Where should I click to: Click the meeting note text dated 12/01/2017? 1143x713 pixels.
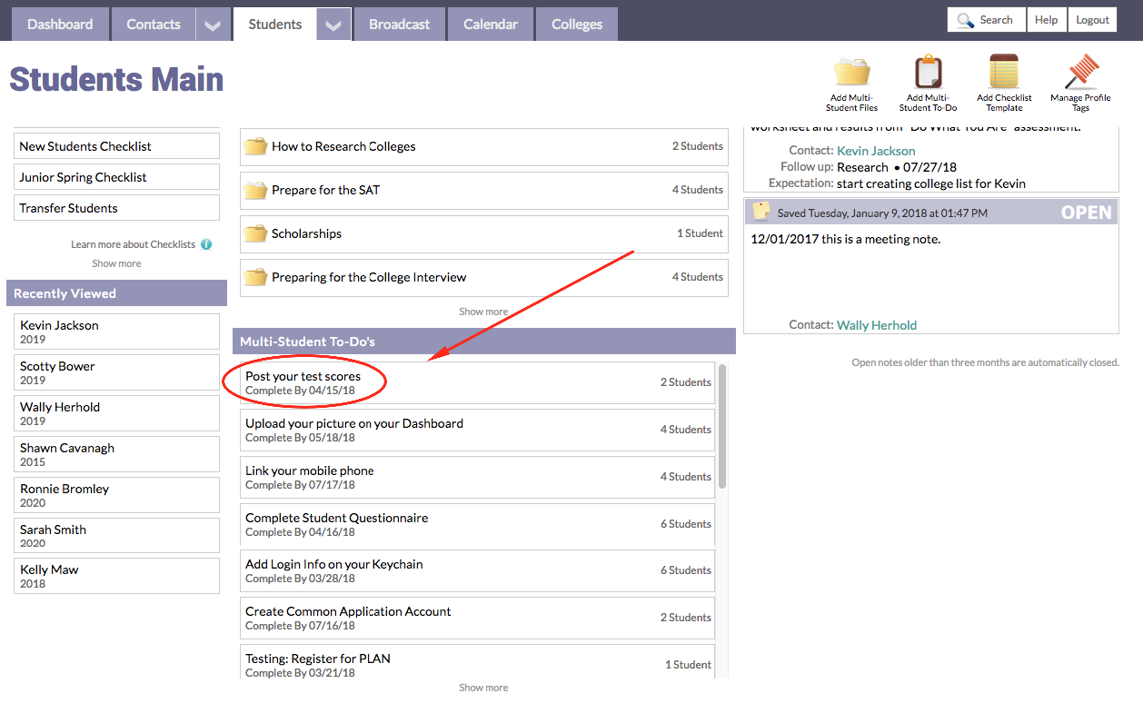846,239
